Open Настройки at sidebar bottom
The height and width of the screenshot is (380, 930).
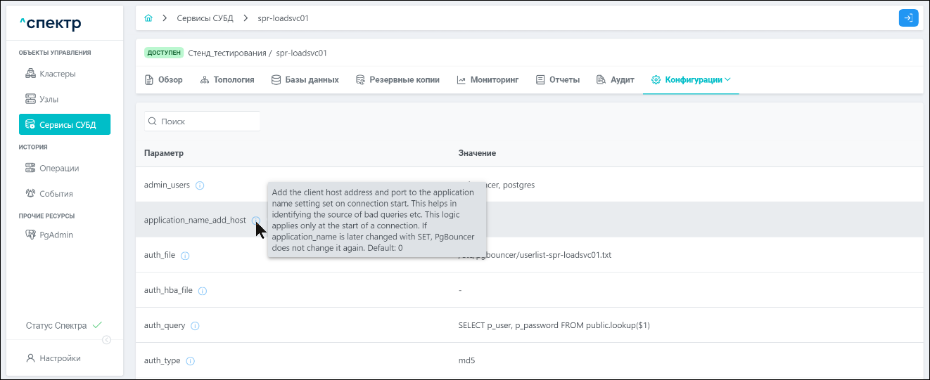point(60,358)
